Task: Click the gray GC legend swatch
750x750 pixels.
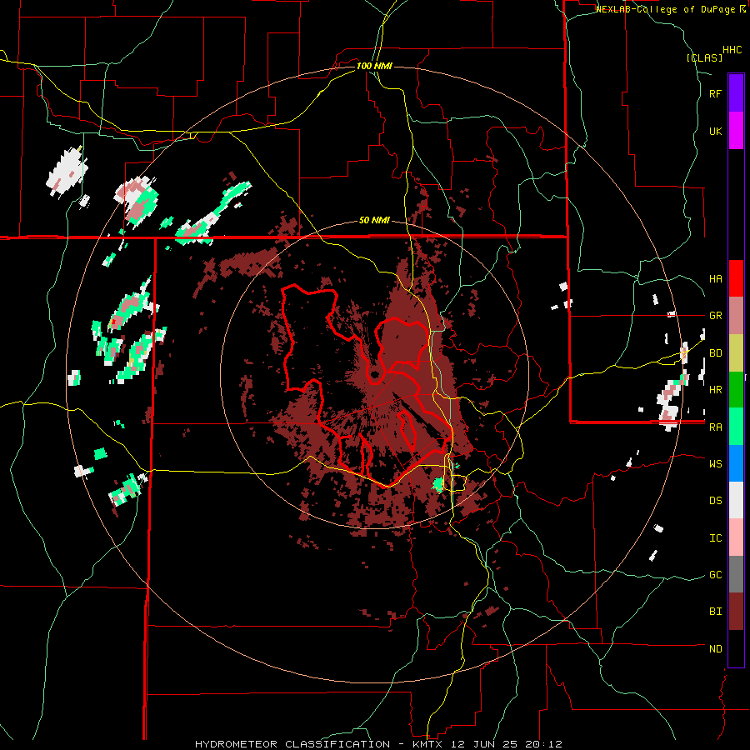Action: 736,574
